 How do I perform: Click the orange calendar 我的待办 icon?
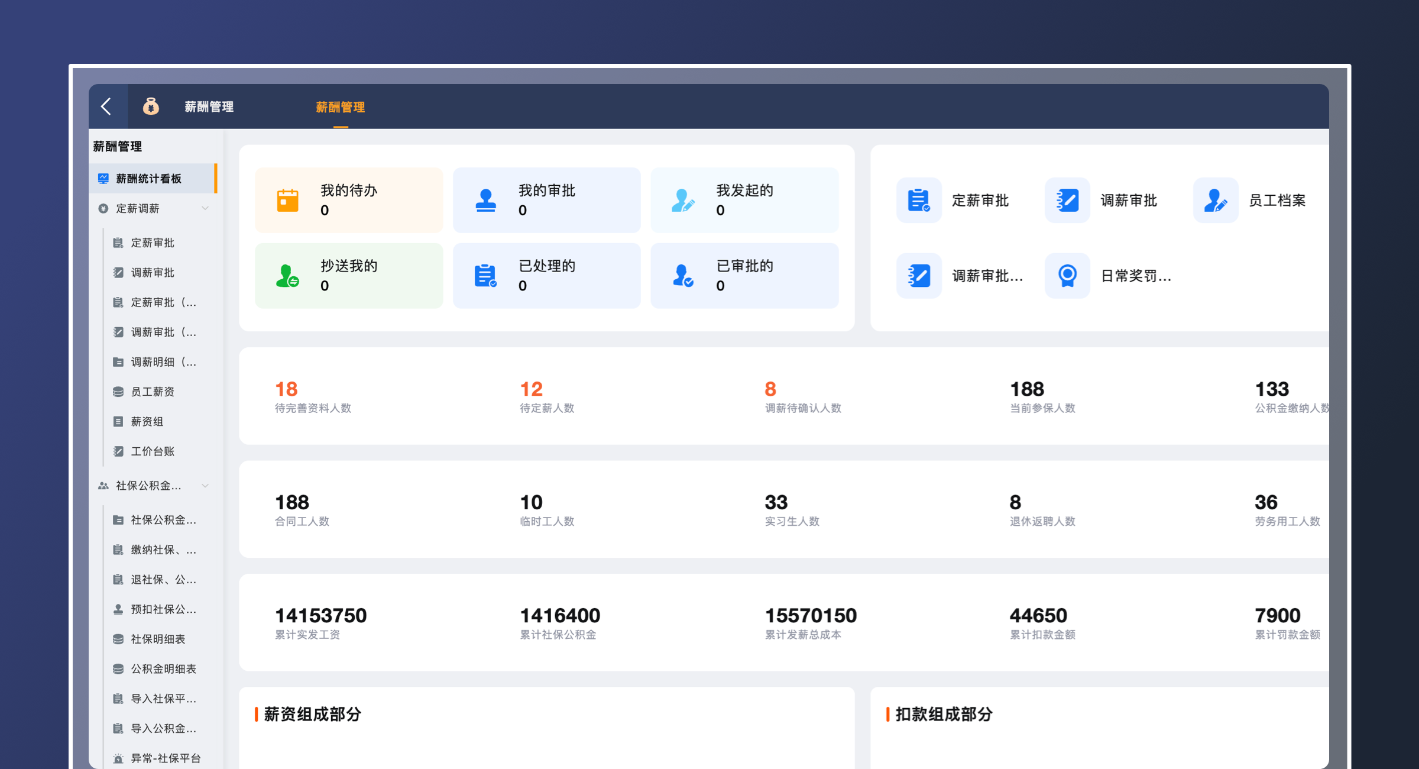[x=288, y=201]
